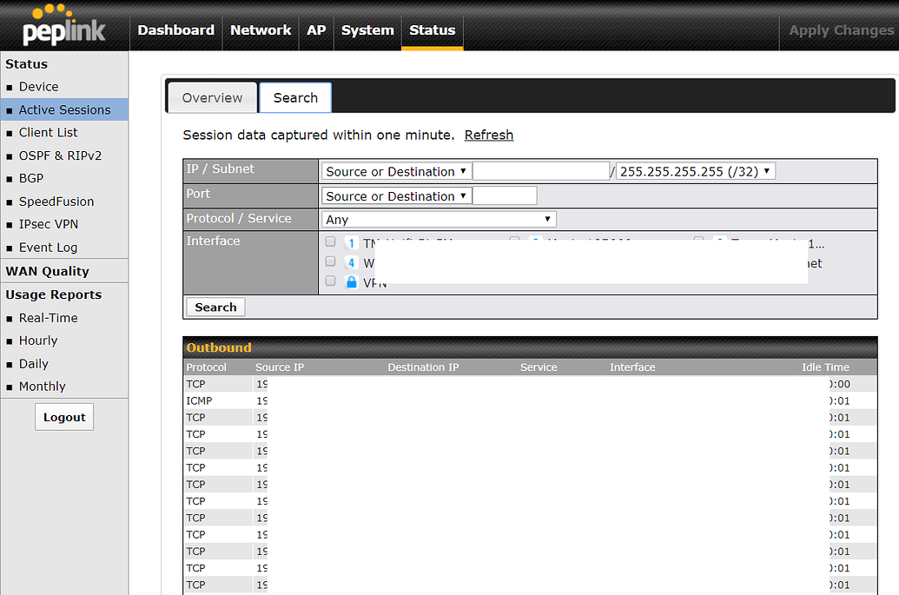Click inside the IP address input field

pyautogui.click(x=540, y=170)
